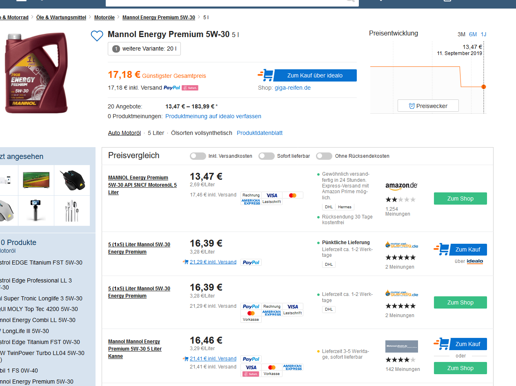The height and width of the screenshot is (386, 516).
Task: Select the 6M price history range
Action: pyautogui.click(x=473, y=34)
